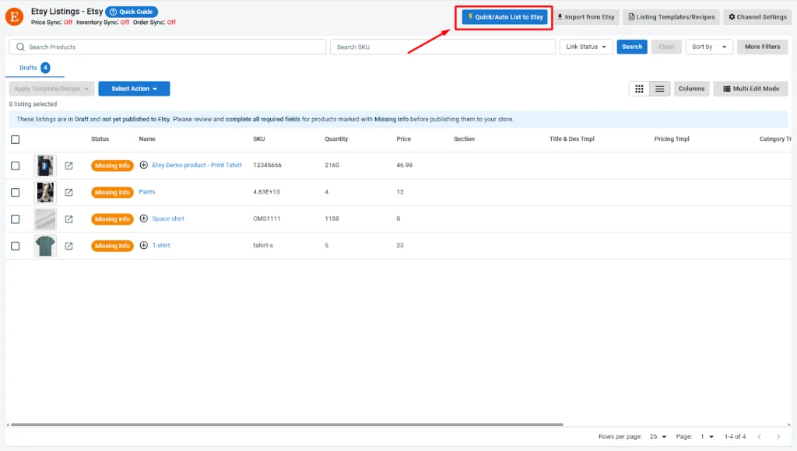Expand the Sort by dropdown
Screen dimensions: 797x451
708,47
